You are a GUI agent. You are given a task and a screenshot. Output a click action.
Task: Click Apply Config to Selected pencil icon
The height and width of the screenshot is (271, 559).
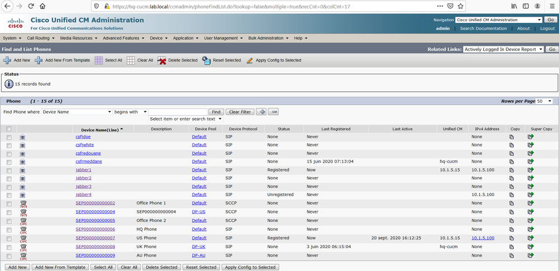pyautogui.click(x=250, y=60)
